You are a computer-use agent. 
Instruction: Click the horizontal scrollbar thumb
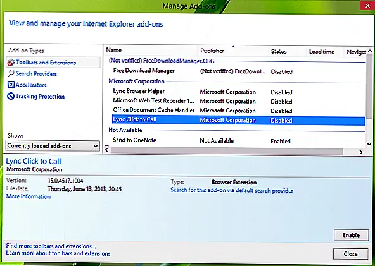click(x=227, y=151)
